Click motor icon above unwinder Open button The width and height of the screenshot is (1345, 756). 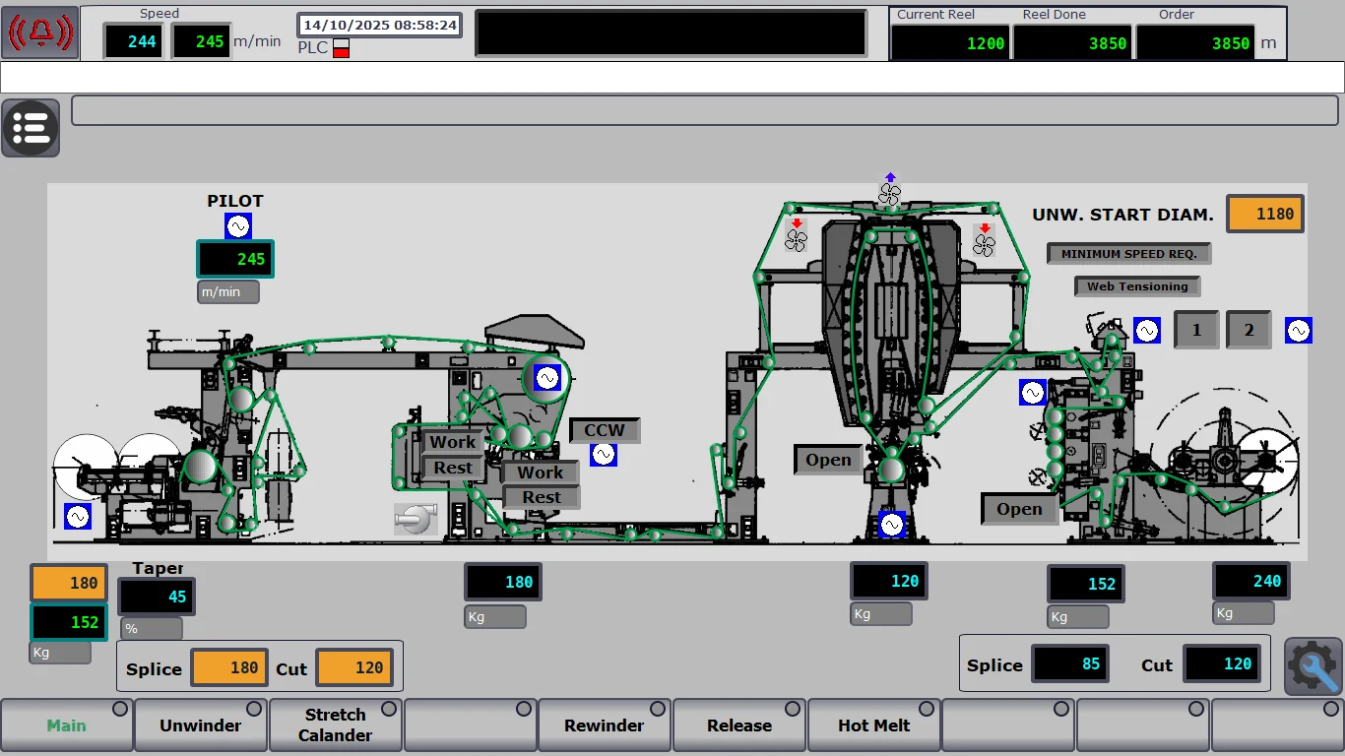point(1032,393)
